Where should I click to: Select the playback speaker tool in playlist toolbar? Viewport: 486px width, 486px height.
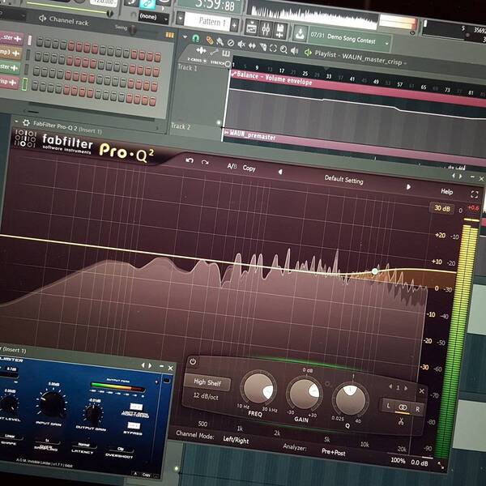click(x=294, y=50)
